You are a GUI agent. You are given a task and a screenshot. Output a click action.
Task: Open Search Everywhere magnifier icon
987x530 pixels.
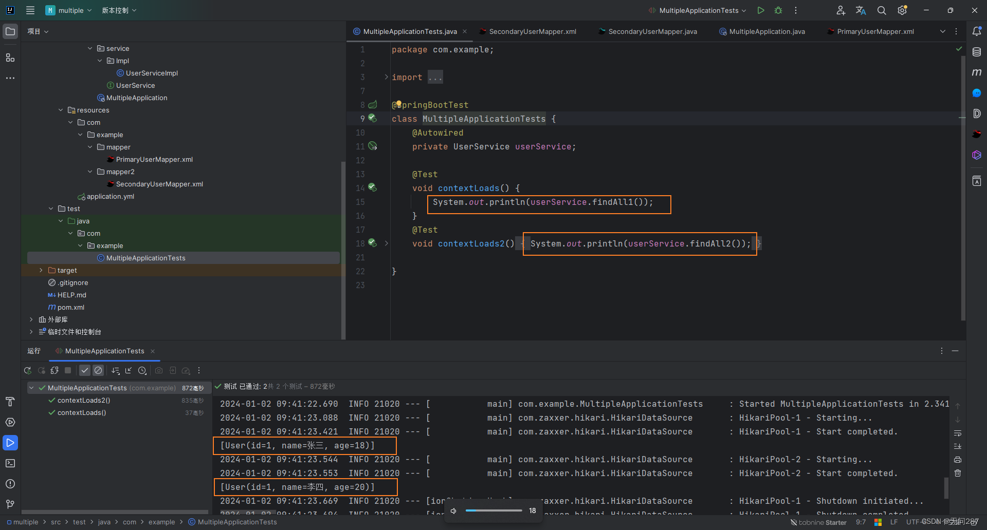tap(882, 10)
